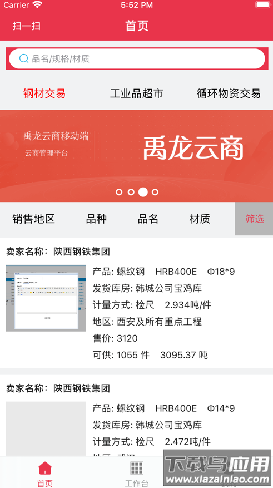Image resolution: width=273 pixels, height=488 pixels.
Task: Click the battery status icon
Action: [x=262, y=4]
